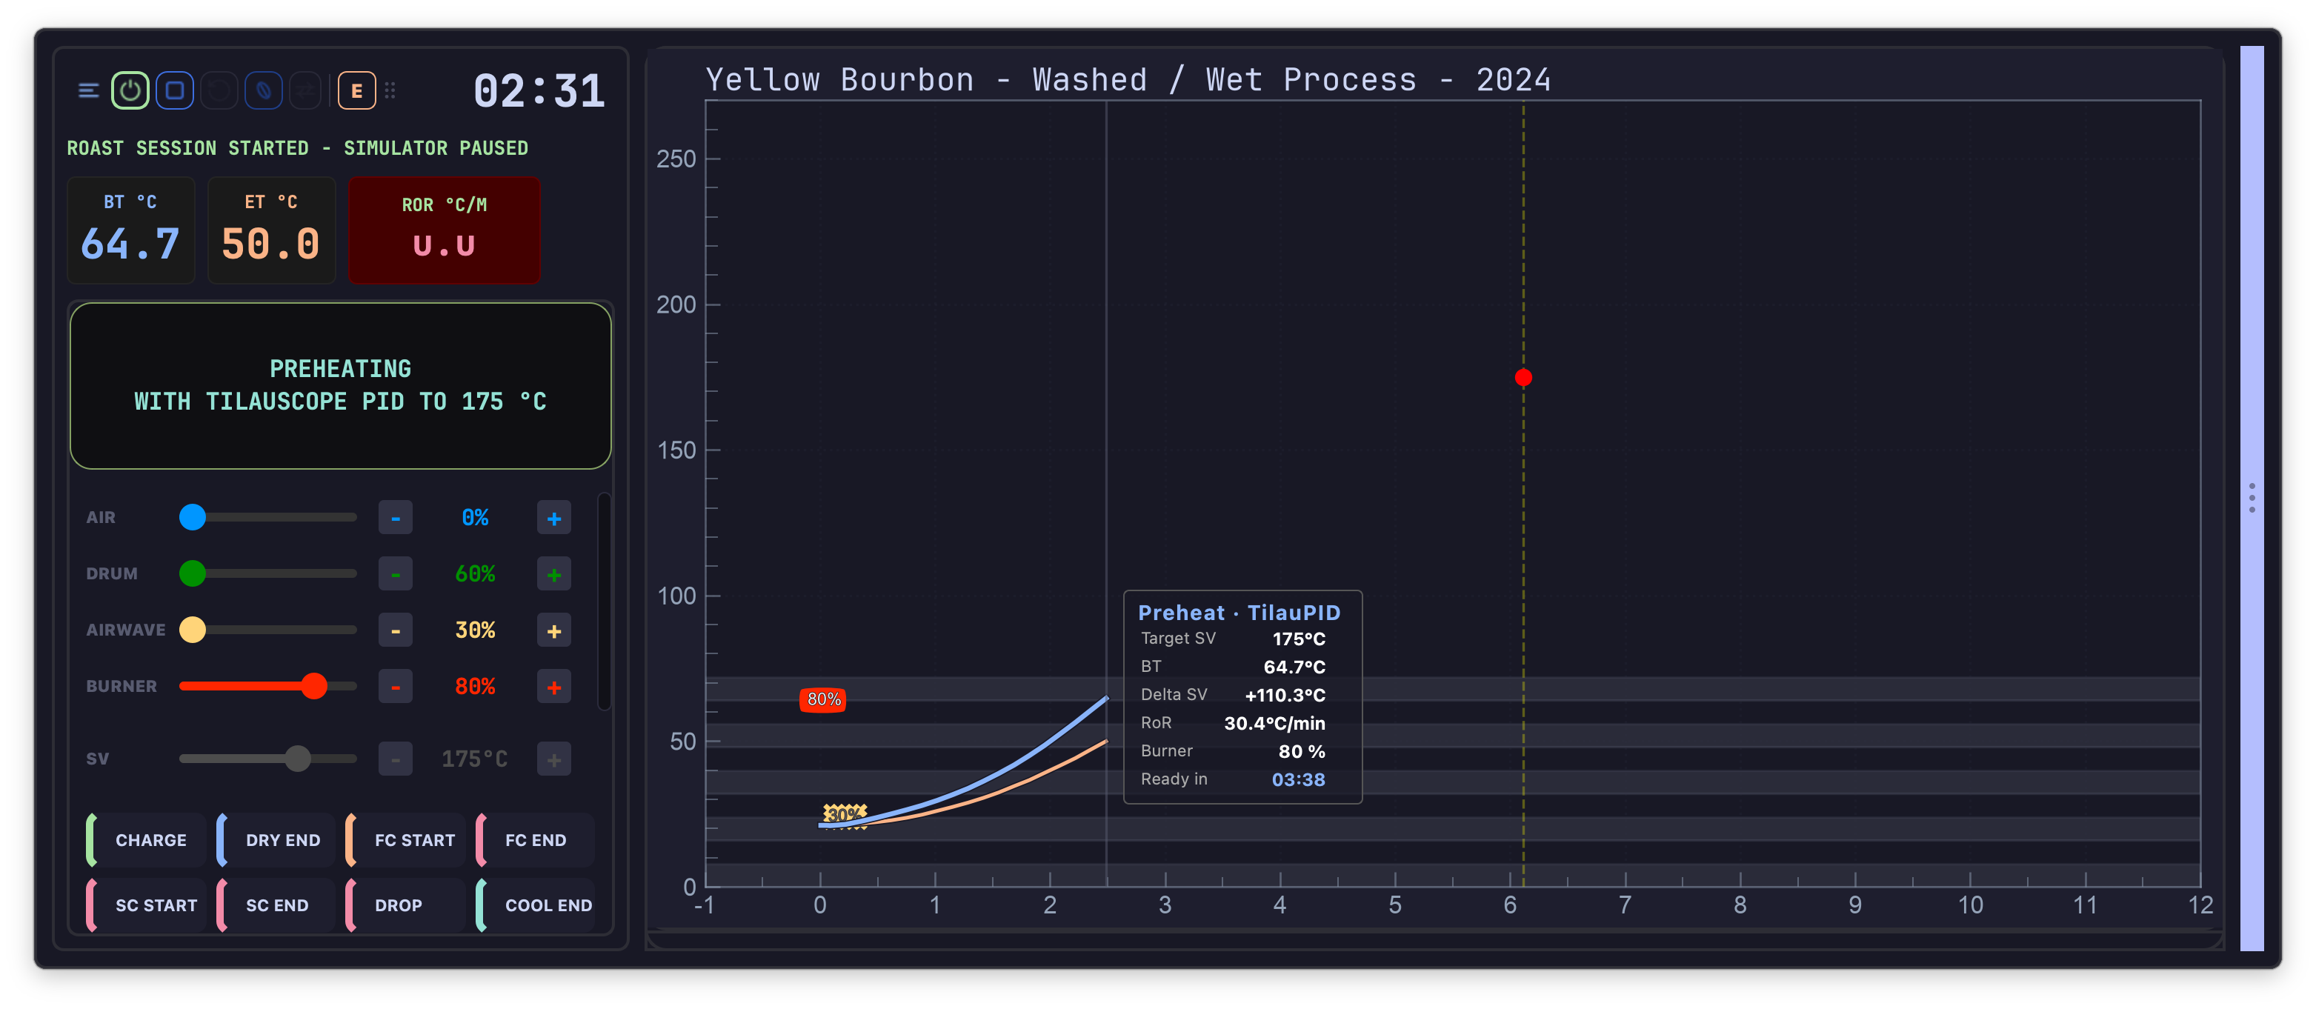Viewport: 2316px width, 1009px height.
Task: Increase DRUM with plus button
Action: click(554, 573)
